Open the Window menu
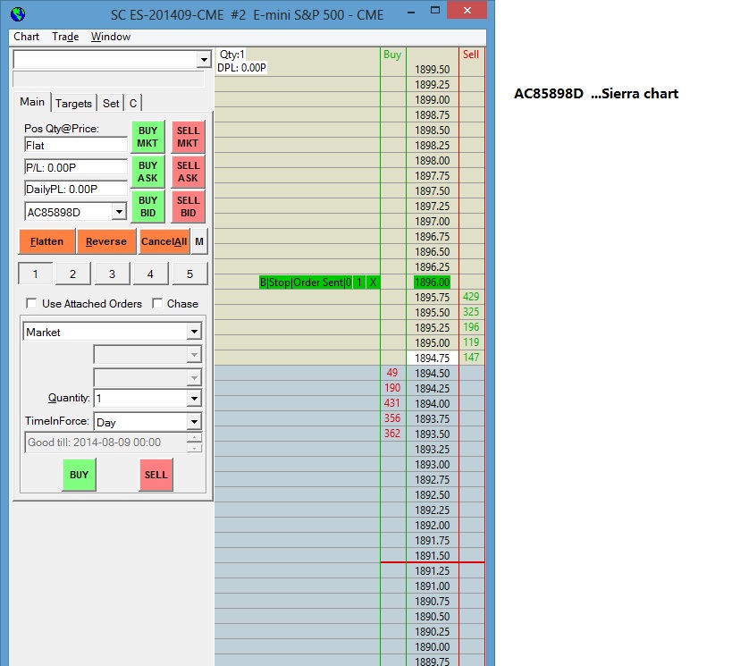The image size is (732, 666). coord(110,37)
